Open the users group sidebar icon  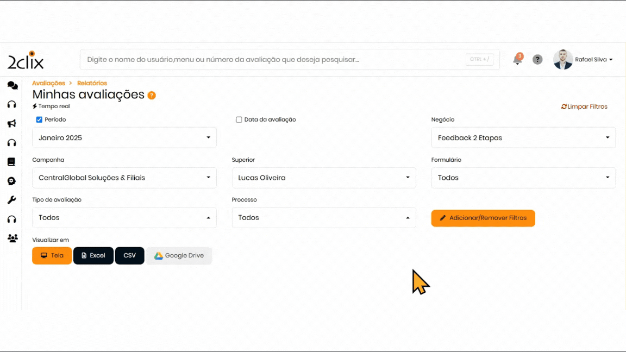pyautogui.click(x=12, y=238)
